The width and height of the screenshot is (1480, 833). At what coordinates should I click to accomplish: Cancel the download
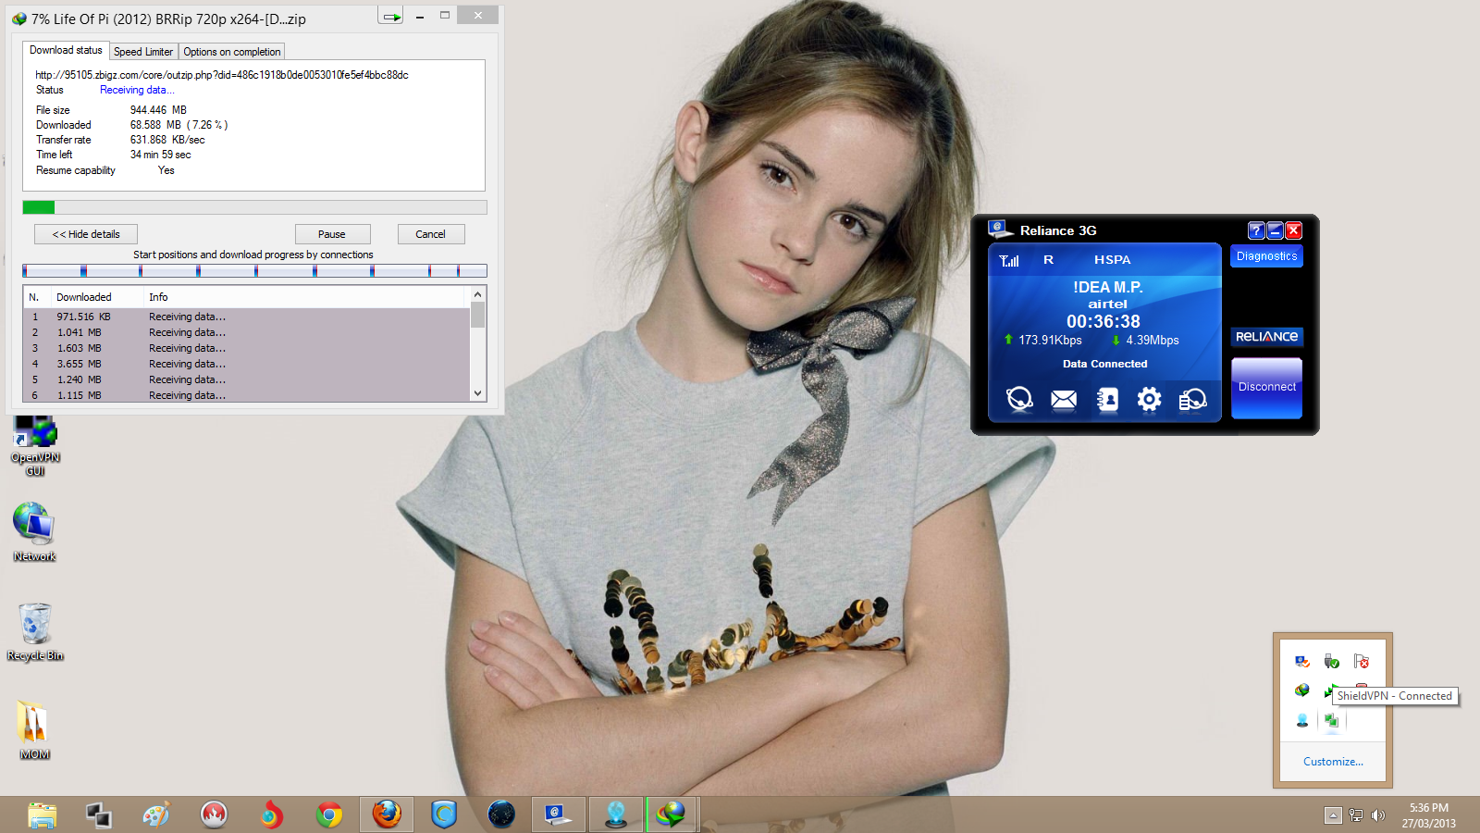431,234
